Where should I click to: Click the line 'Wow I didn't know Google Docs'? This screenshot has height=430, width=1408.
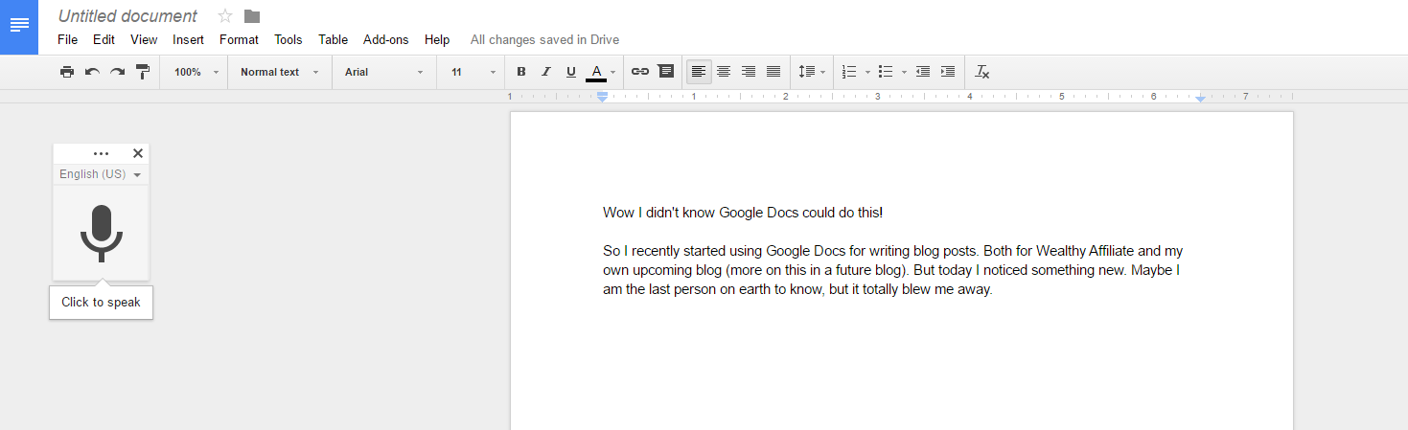[x=743, y=213]
